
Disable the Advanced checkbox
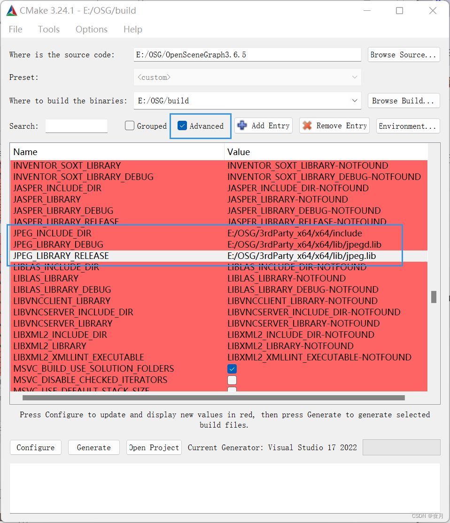point(183,125)
